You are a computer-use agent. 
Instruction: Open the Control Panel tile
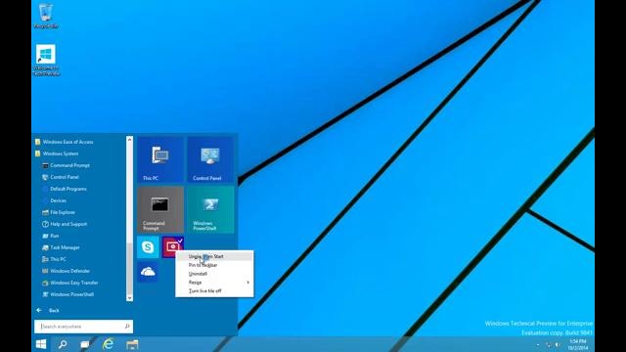pyautogui.click(x=210, y=159)
